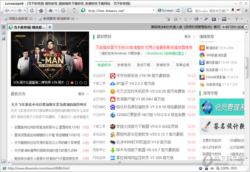
Task: Open the help question mark icon
Action: click(x=236, y=19)
